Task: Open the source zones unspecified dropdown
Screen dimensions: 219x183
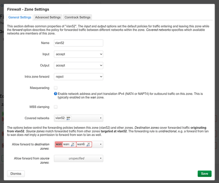Action: [78, 158]
